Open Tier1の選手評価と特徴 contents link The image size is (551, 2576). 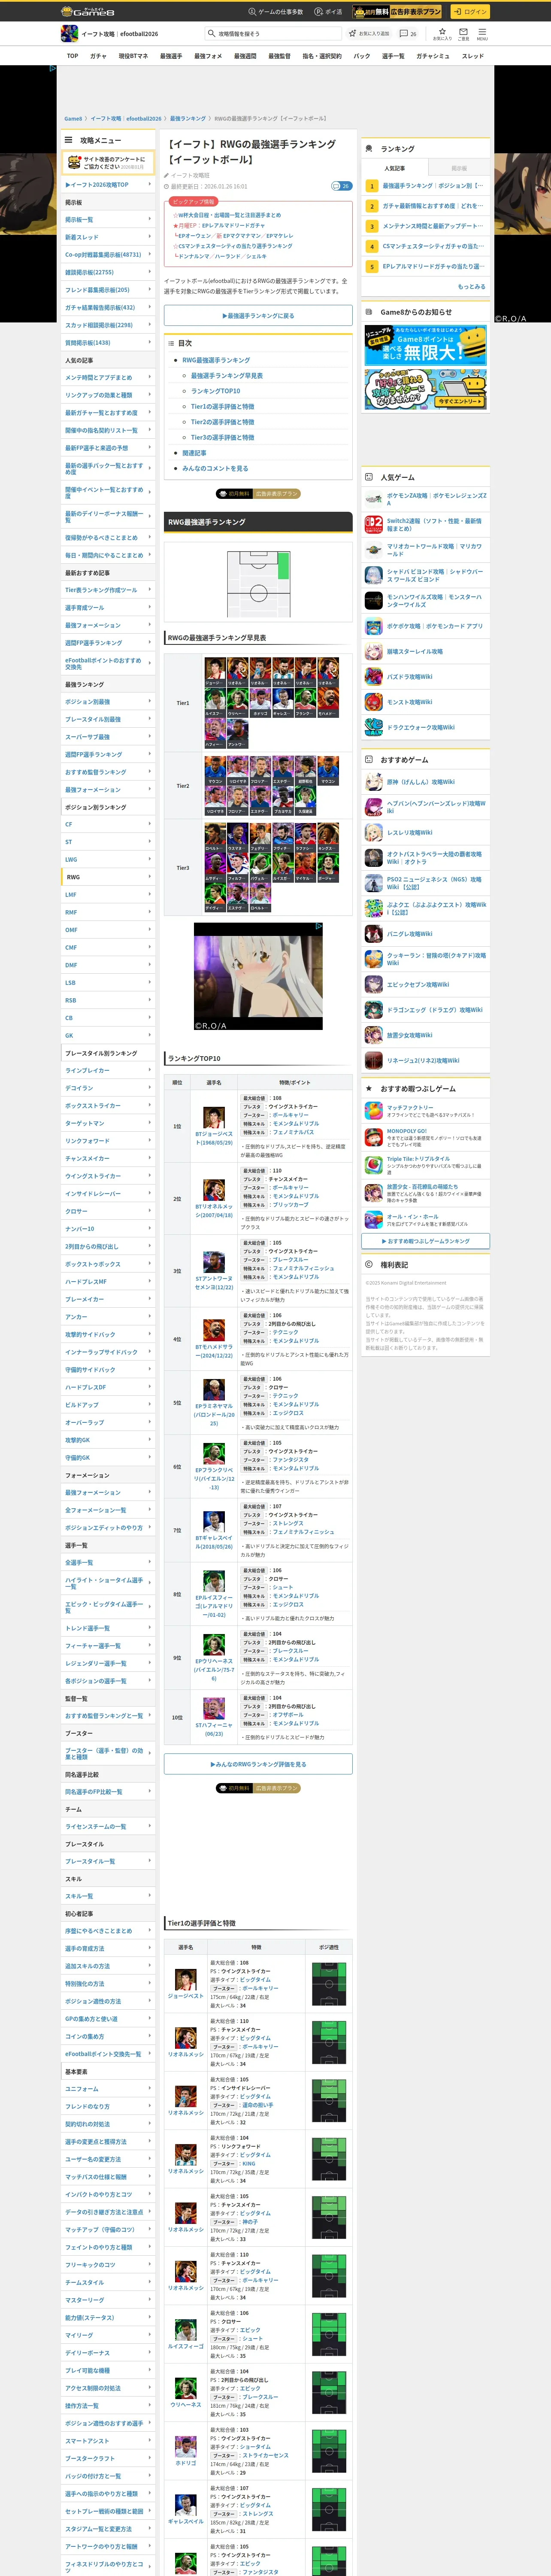tap(223, 407)
